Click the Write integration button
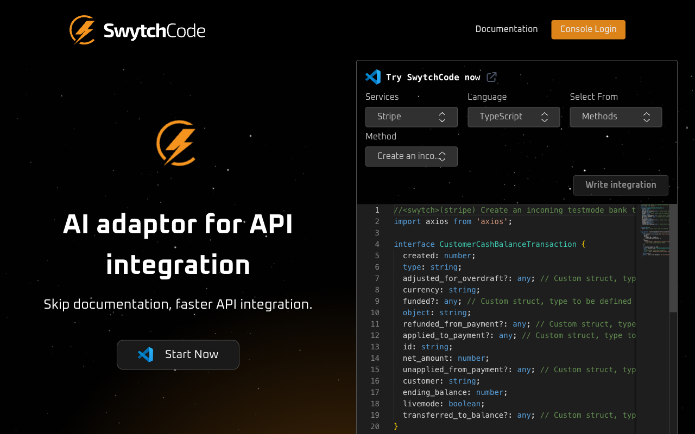 621,185
